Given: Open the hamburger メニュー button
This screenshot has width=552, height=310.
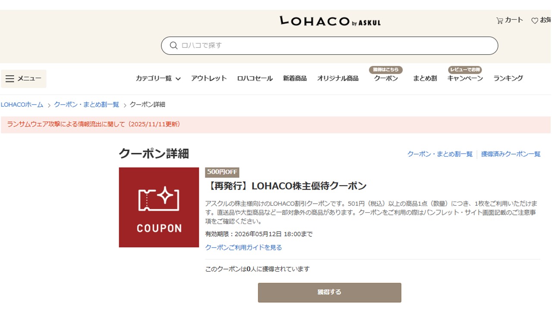Looking at the screenshot, I should click(x=23, y=78).
